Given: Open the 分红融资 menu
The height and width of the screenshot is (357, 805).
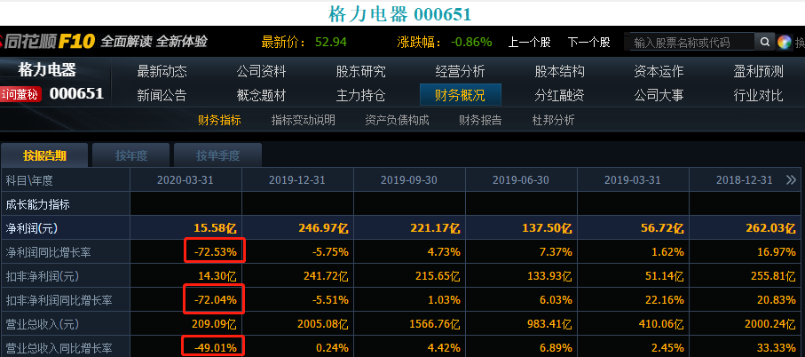Looking at the screenshot, I should tap(560, 95).
